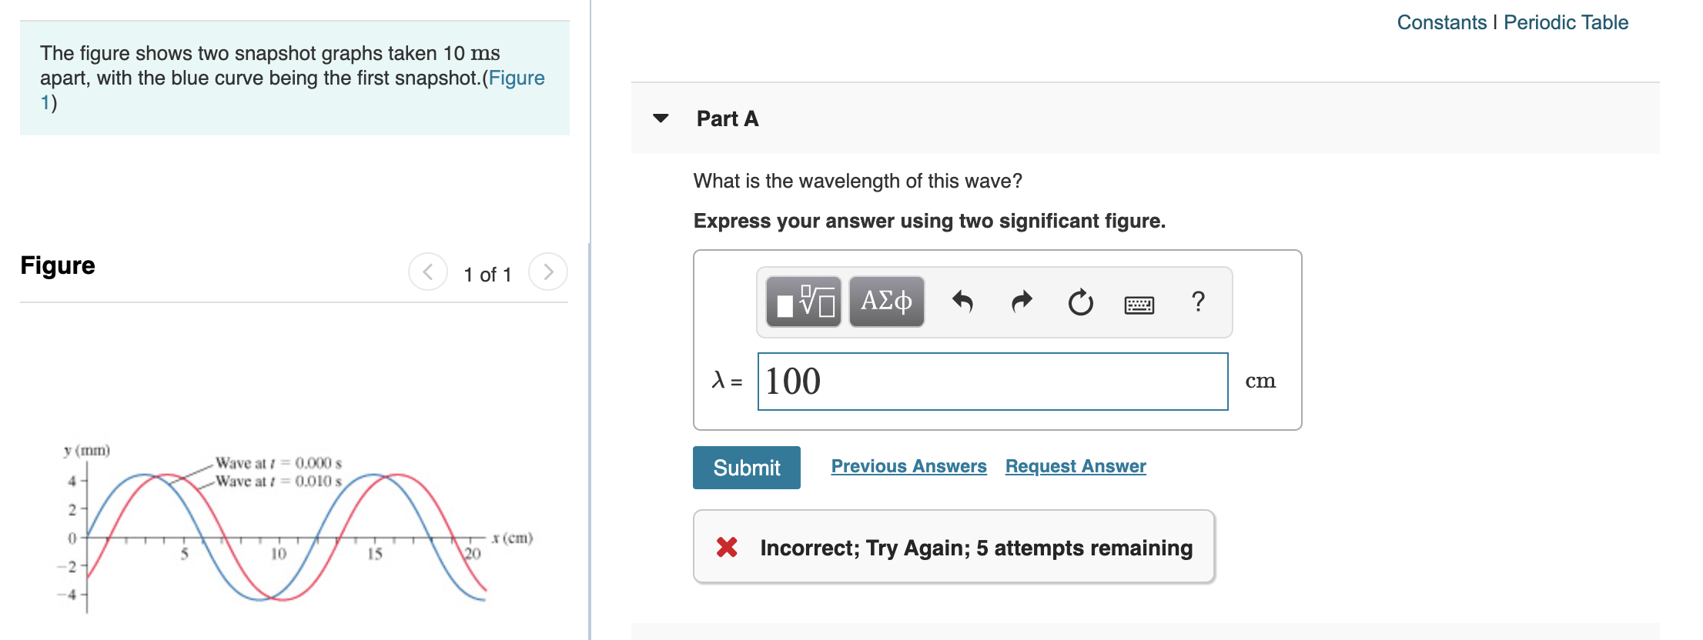This screenshot has height=640, width=1703.
Task: Submit the wavelength answer
Action: click(x=746, y=467)
